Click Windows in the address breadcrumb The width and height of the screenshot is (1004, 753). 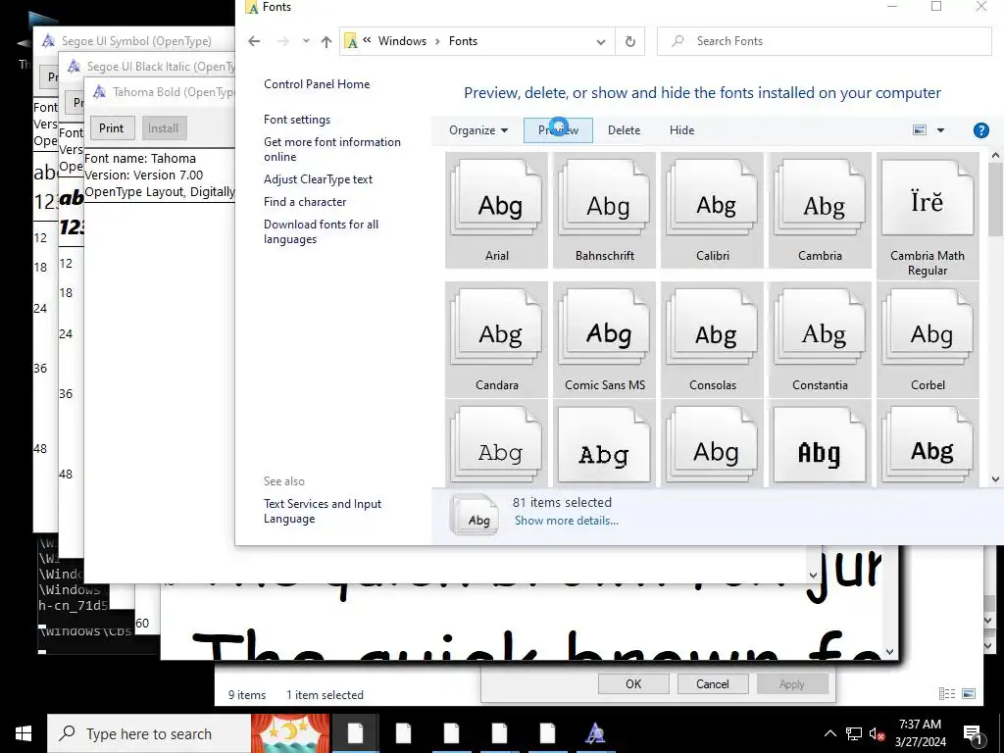pyautogui.click(x=402, y=41)
